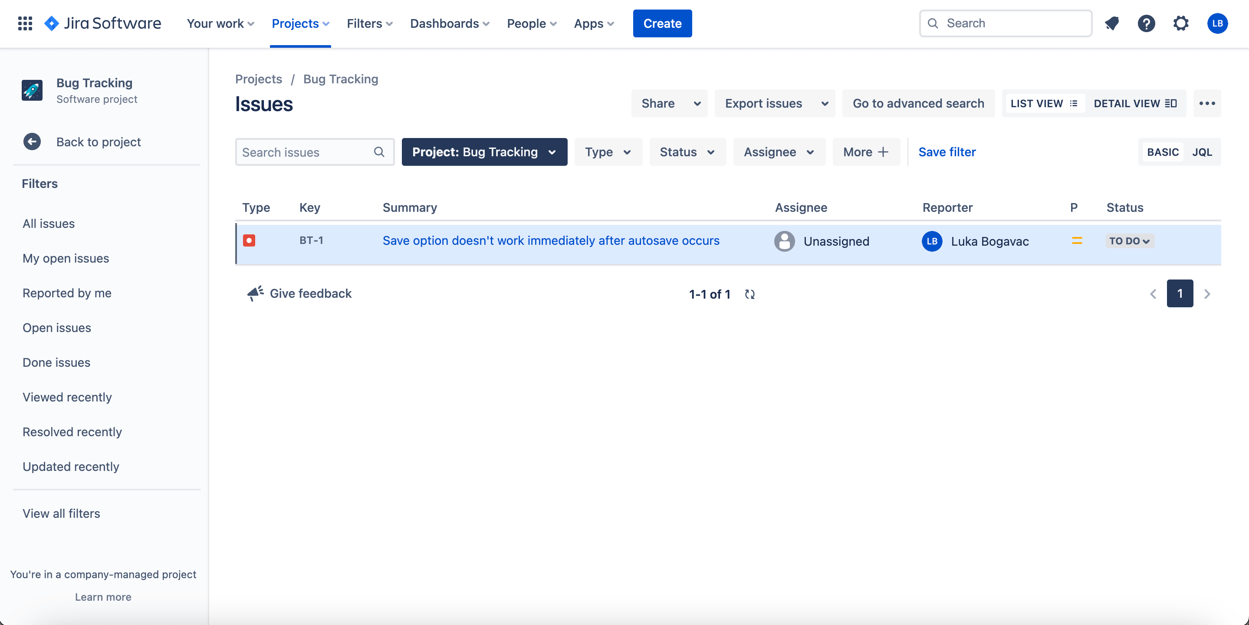
Task: Open the app switcher grid icon
Action: [x=25, y=23]
